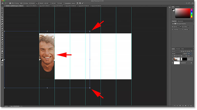
Task: Toggle layer filtering switch in Layers panel
Action: pos(191,51)
